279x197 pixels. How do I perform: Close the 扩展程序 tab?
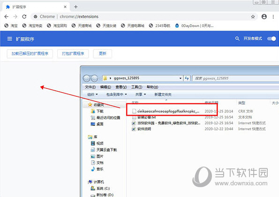pos(65,7)
